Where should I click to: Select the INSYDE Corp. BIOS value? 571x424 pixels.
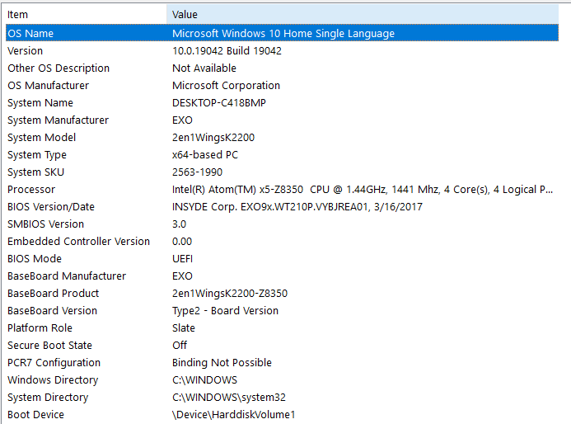pos(297,207)
